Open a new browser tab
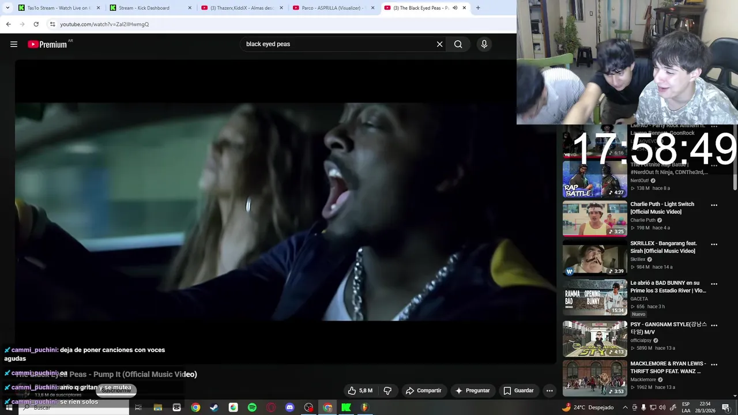 (x=478, y=8)
